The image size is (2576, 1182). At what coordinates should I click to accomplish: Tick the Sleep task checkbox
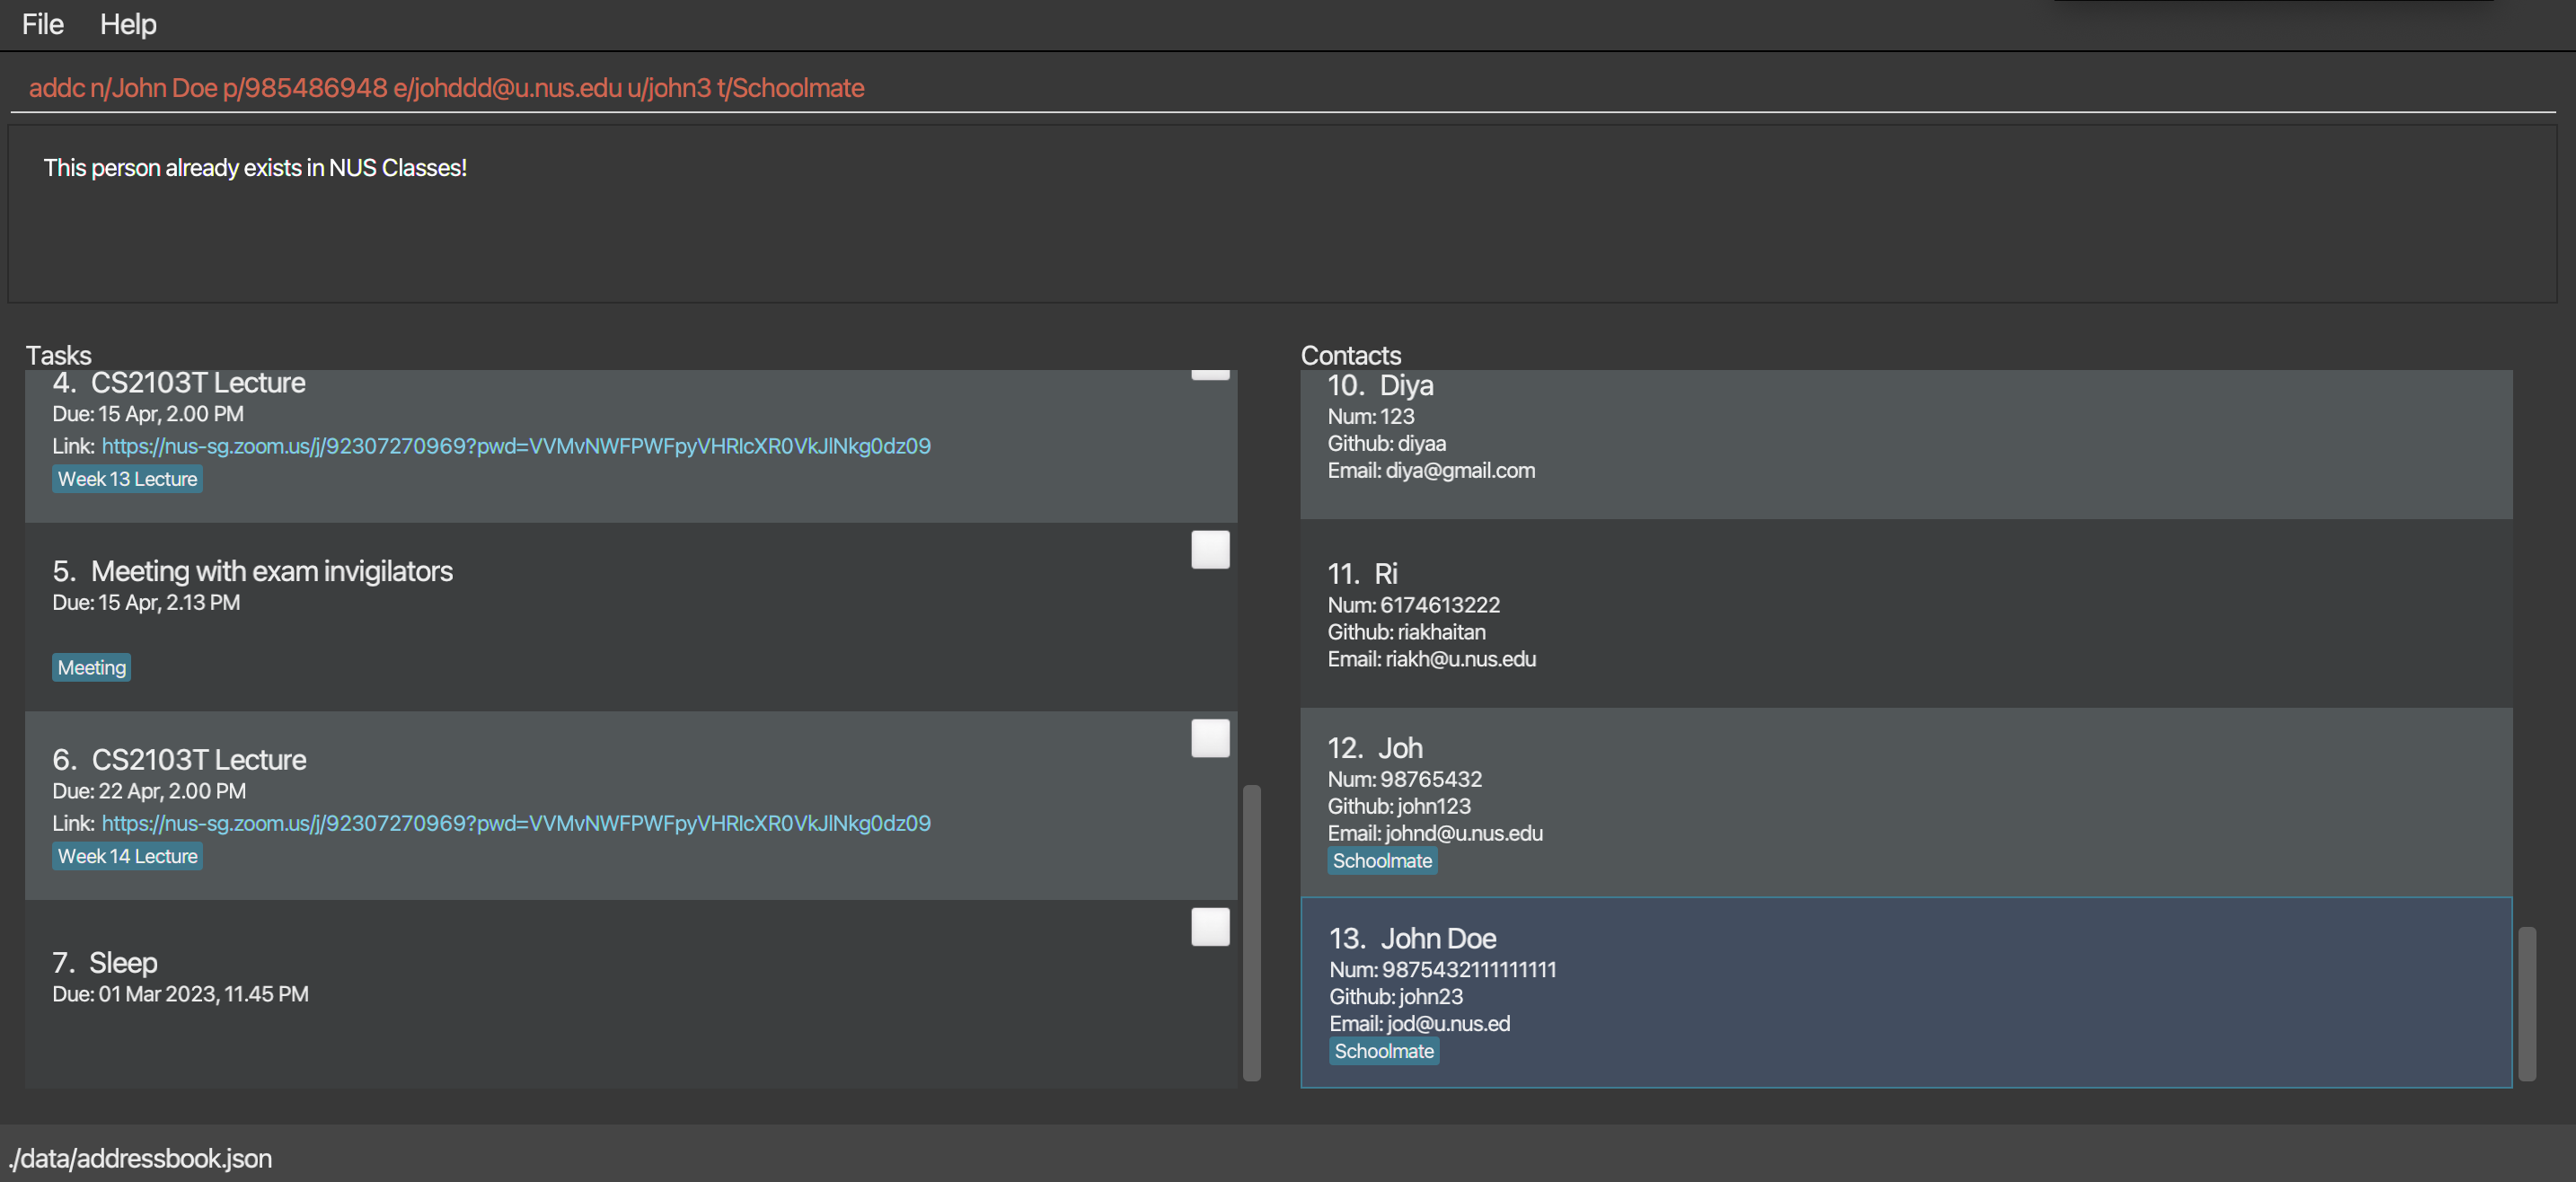(x=1209, y=927)
